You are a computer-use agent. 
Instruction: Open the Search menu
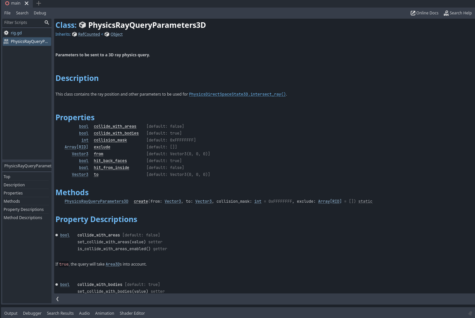(22, 13)
